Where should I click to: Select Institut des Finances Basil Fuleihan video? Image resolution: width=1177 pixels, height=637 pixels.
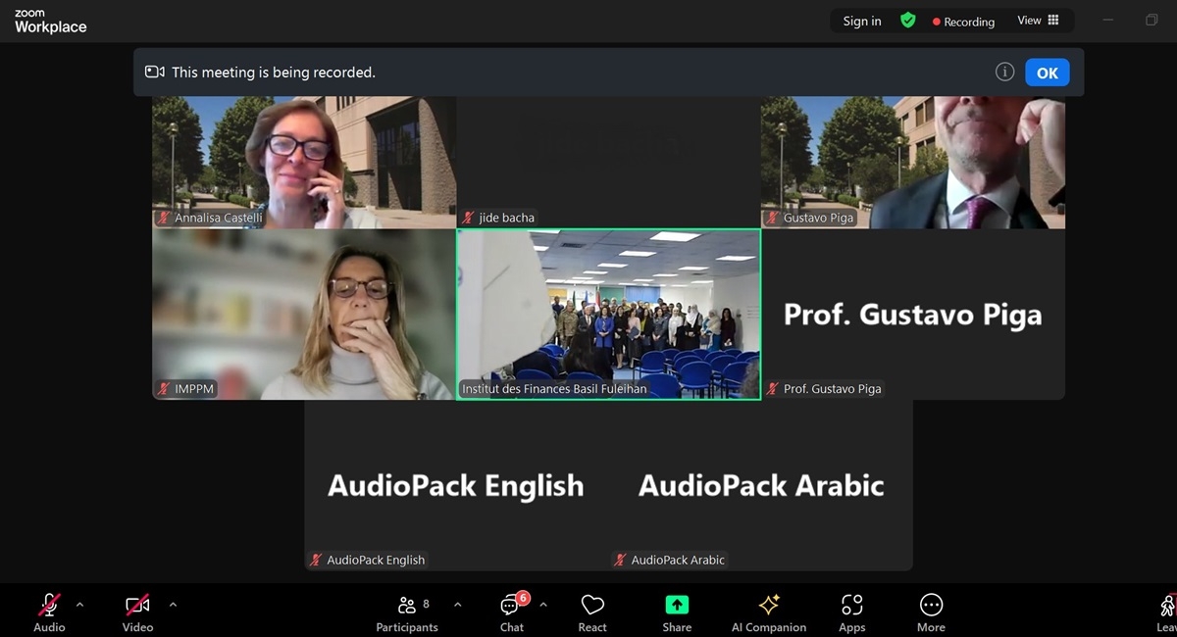608,314
